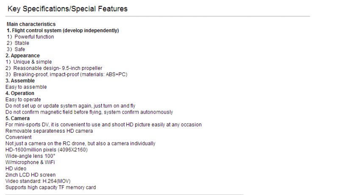Click the Easy to assemble text
This screenshot has height=195, width=339.
tap(26, 87)
